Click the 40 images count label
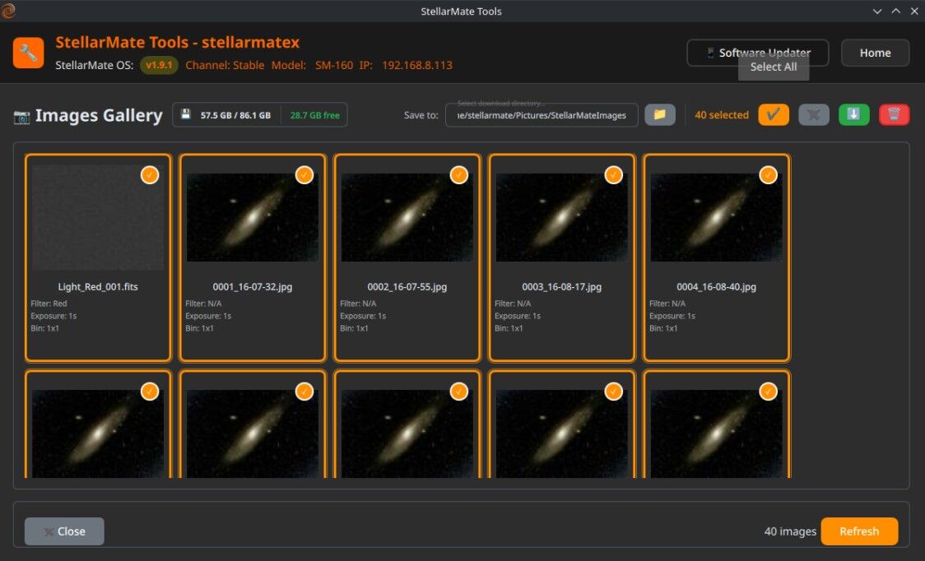The height and width of the screenshot is (561, 925). 790,531
